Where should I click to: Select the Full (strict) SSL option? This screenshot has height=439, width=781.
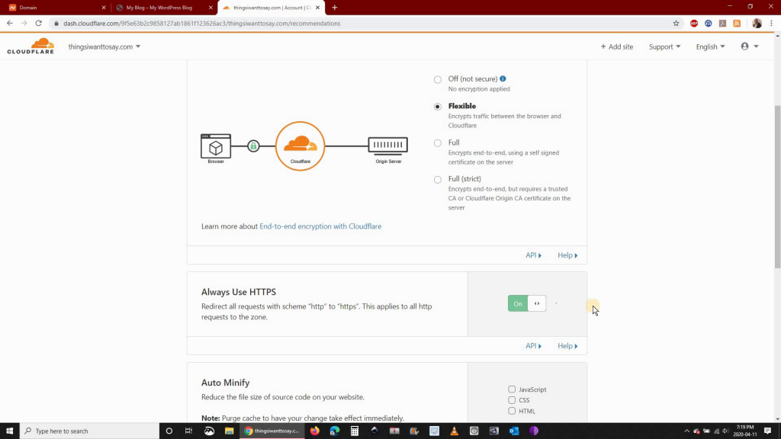click(x=437, y=180)
